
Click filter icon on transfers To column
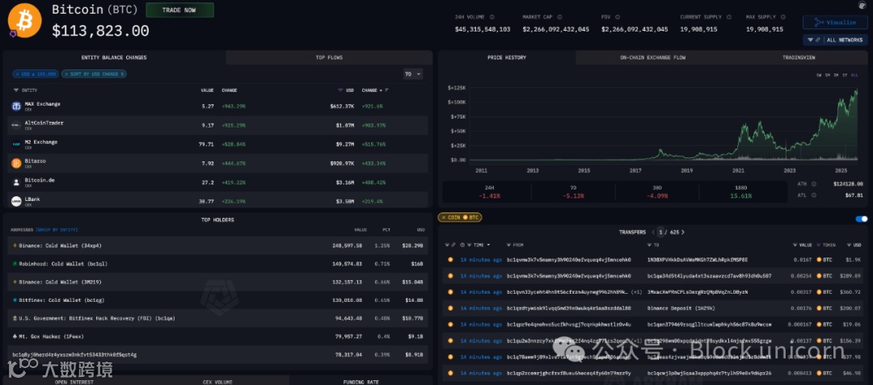[x=650, y=245]
